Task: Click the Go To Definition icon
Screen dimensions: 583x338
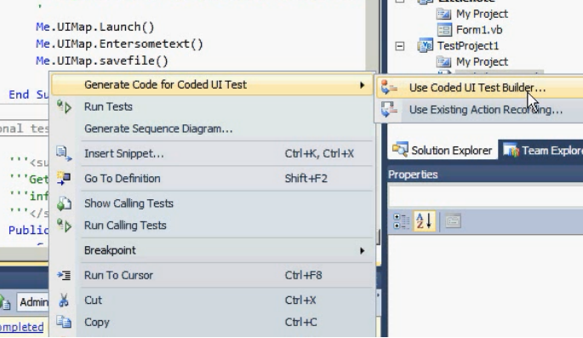Action: [64, 178]
